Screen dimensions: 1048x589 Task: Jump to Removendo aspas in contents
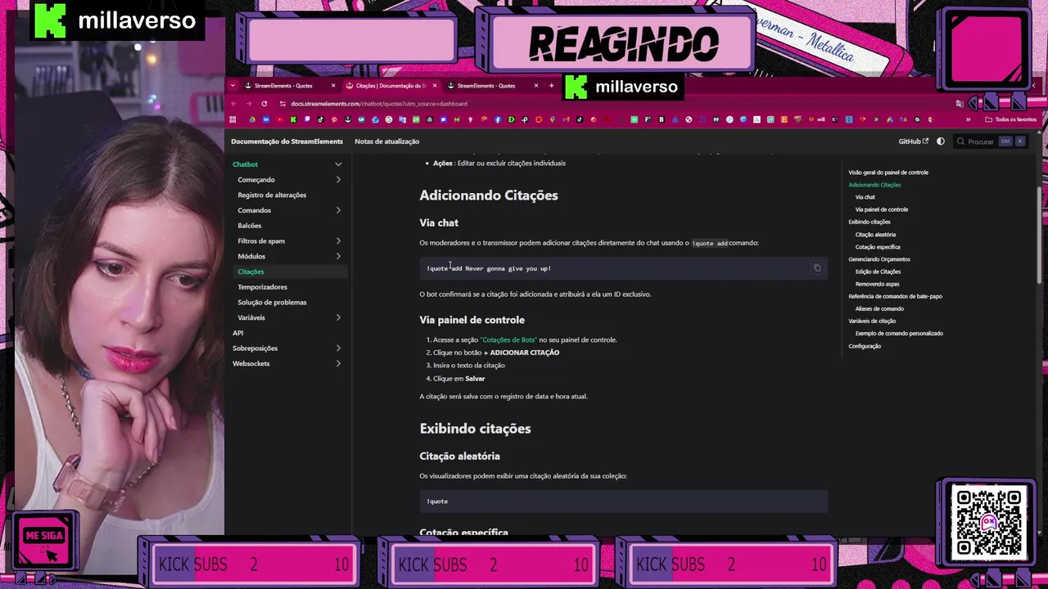[877, 284]
